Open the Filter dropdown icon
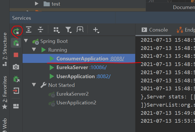Viewport: 195px width, 132px height. [x=69, y=30]
